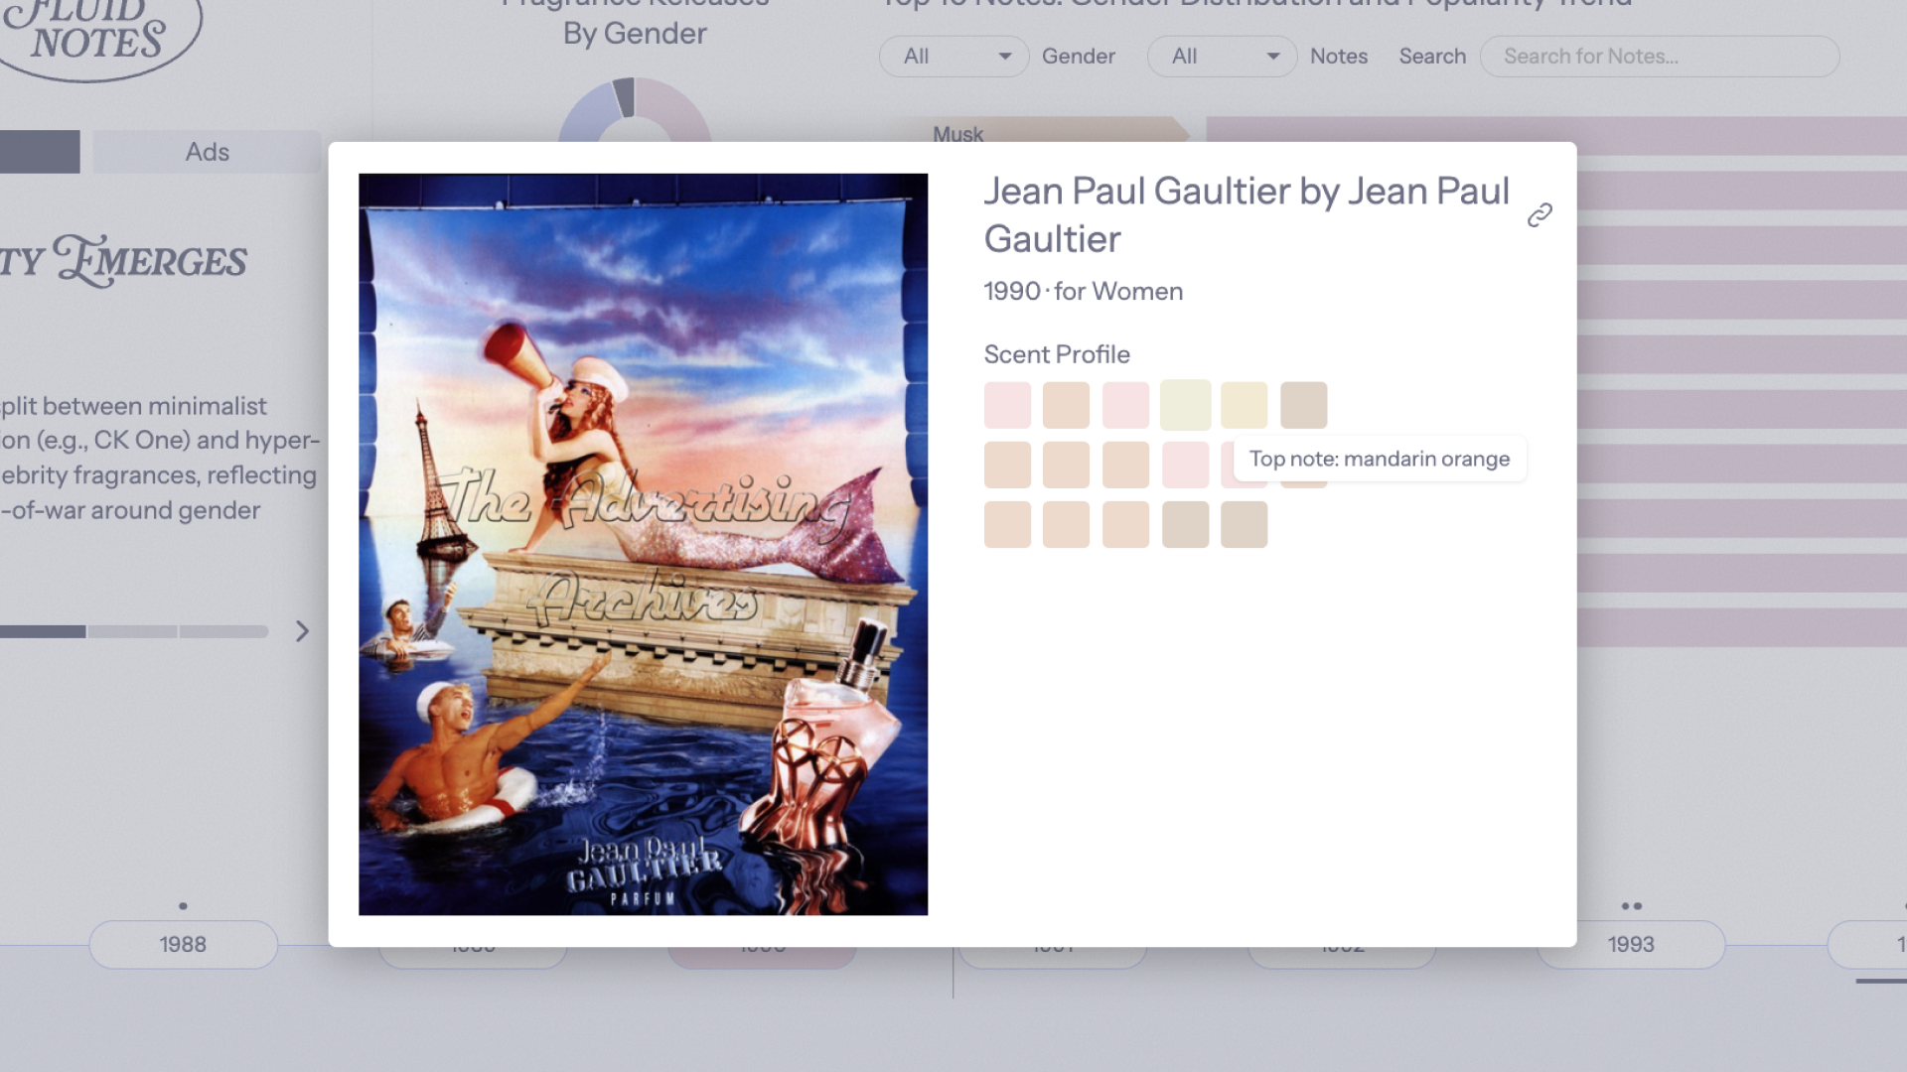Open the Jean Paul Gaultier ad image
Image resolution: width=1907 pixels, height=1072 pixels.
click(x=643, y=544)
